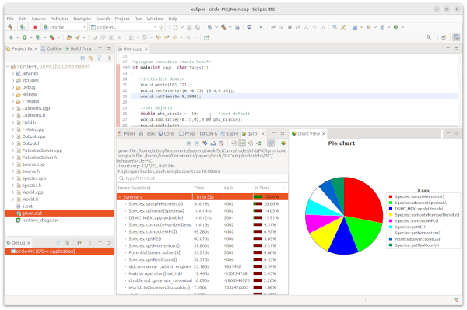
Task: Toggle the per-file display mode in gprof
Action: (x=234, y=143)
